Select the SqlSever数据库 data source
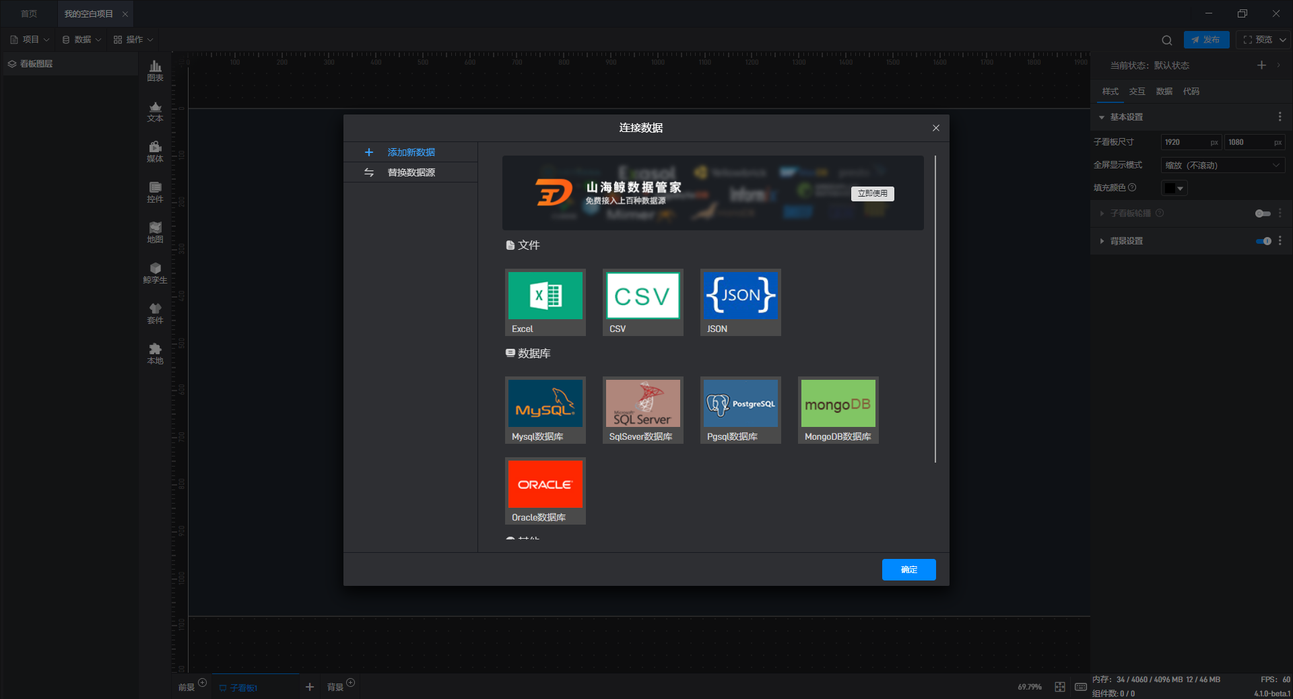Image resolution: width=1293 pixels, height=699 pixels. pos(643,410)
